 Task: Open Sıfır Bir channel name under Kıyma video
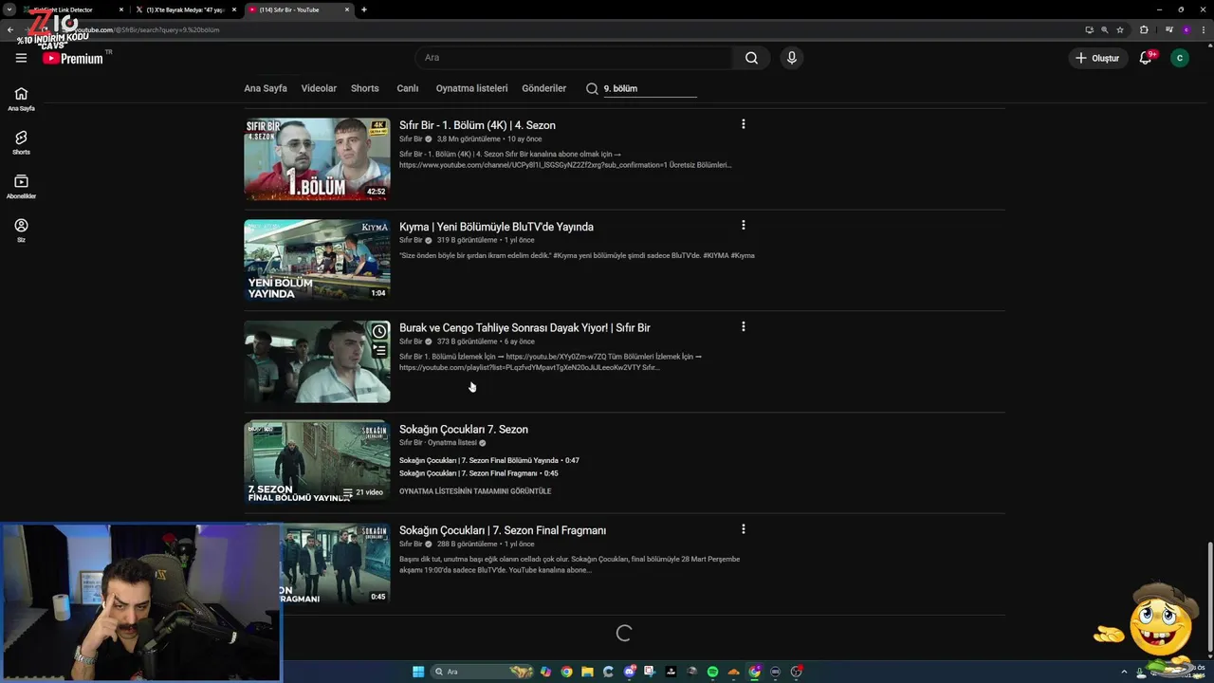point(411,240)
